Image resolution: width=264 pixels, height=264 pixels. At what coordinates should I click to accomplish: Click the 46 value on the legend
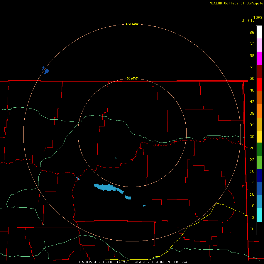coord(252,90)
